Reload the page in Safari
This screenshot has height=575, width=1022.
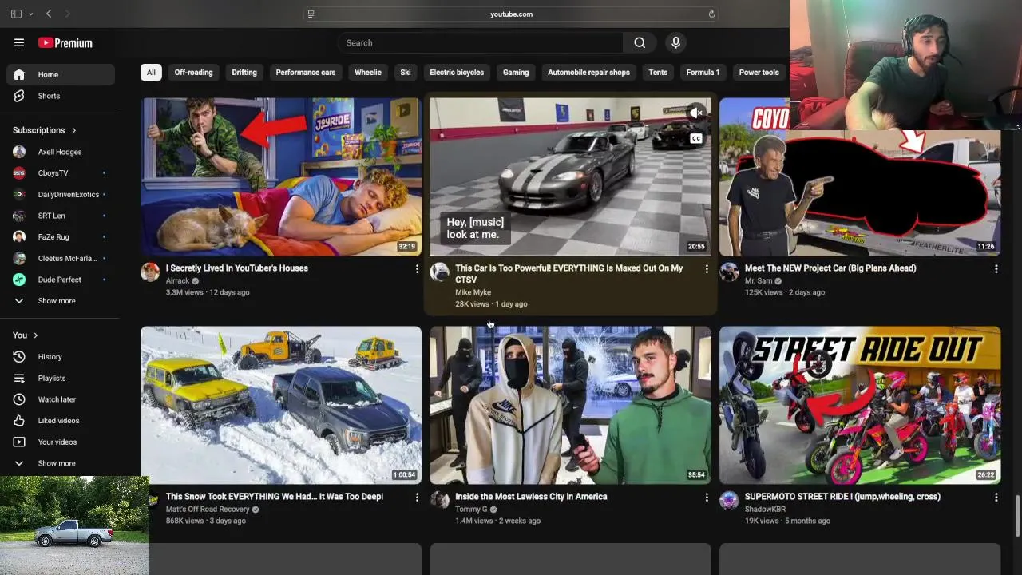[x=711, y=14]
